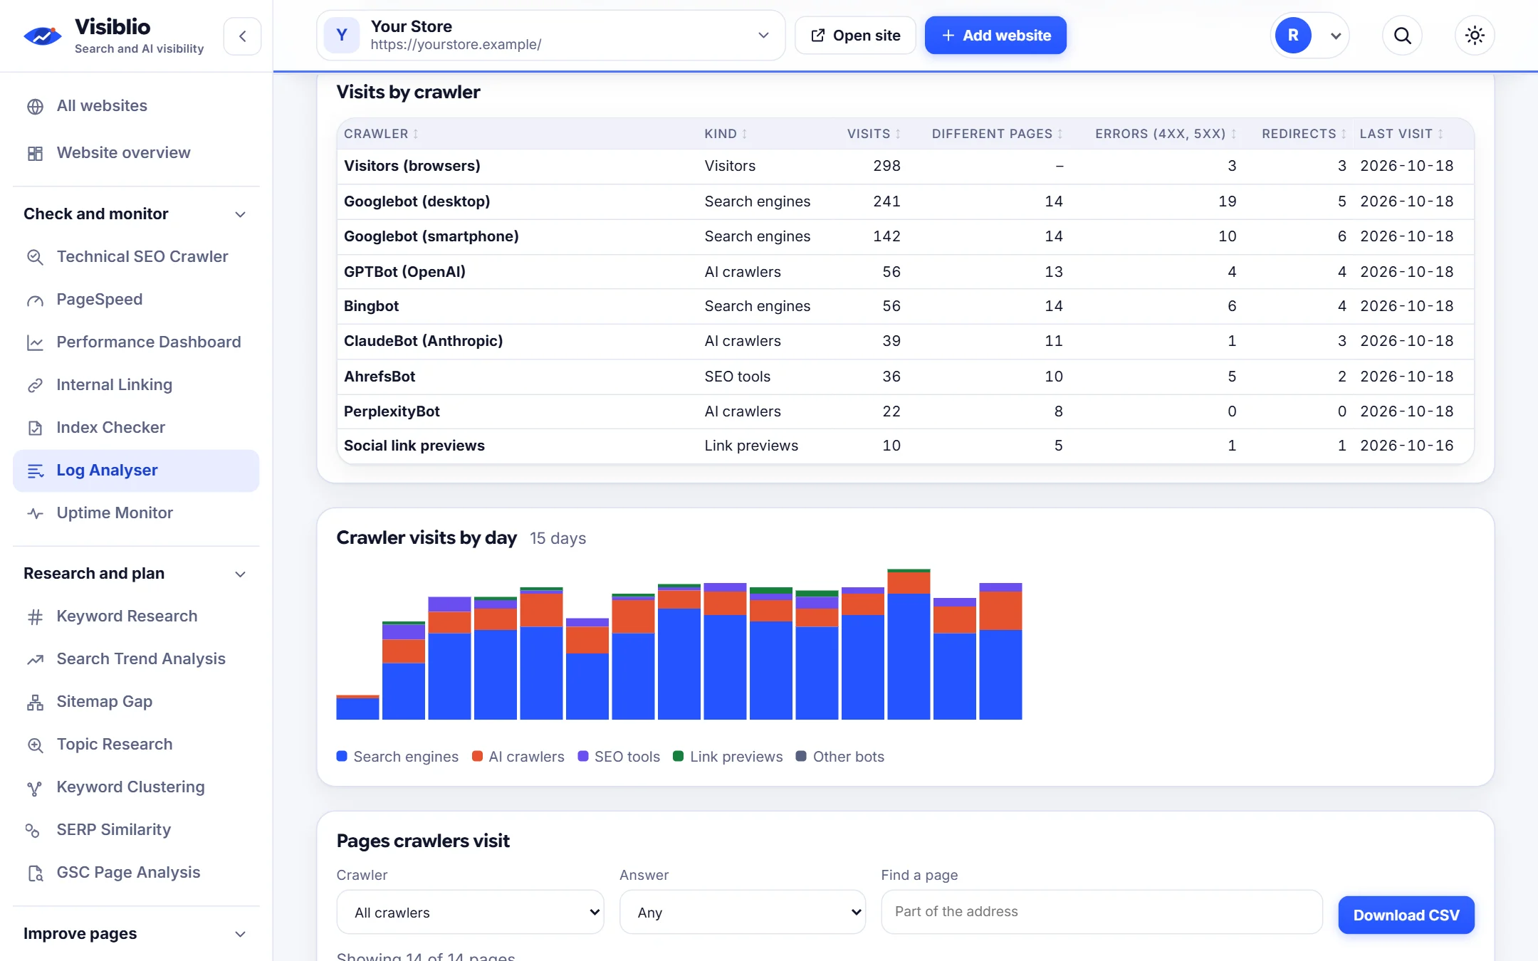The image size is (1538, 961).
Task: Toggle Link previews legend swatch
Action: (679, 757)
